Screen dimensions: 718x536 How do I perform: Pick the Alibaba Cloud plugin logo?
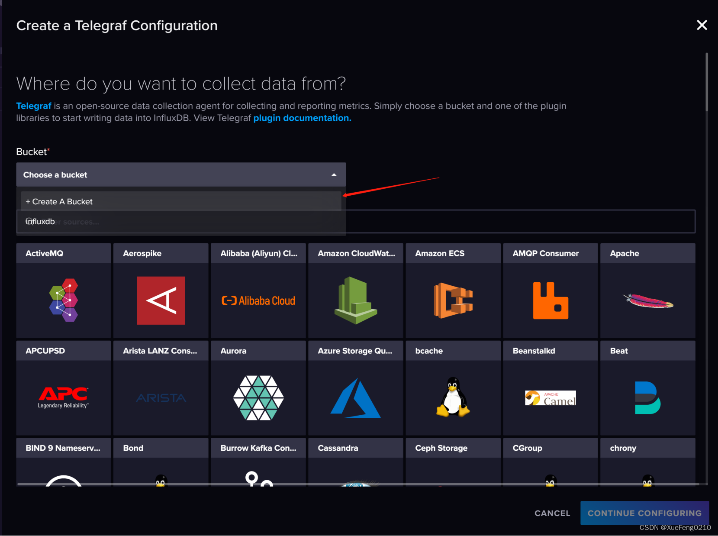[x=258, y=300]
